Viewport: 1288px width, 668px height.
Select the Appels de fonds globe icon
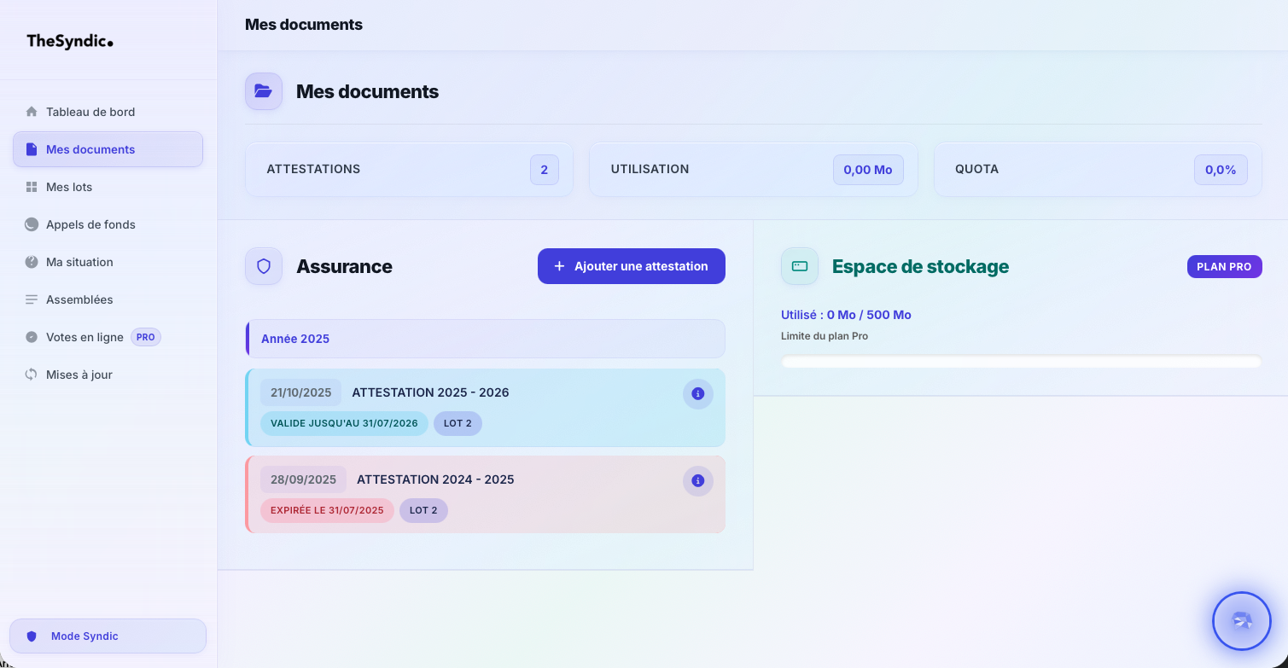pyautogui.click(x=32, y=224)
